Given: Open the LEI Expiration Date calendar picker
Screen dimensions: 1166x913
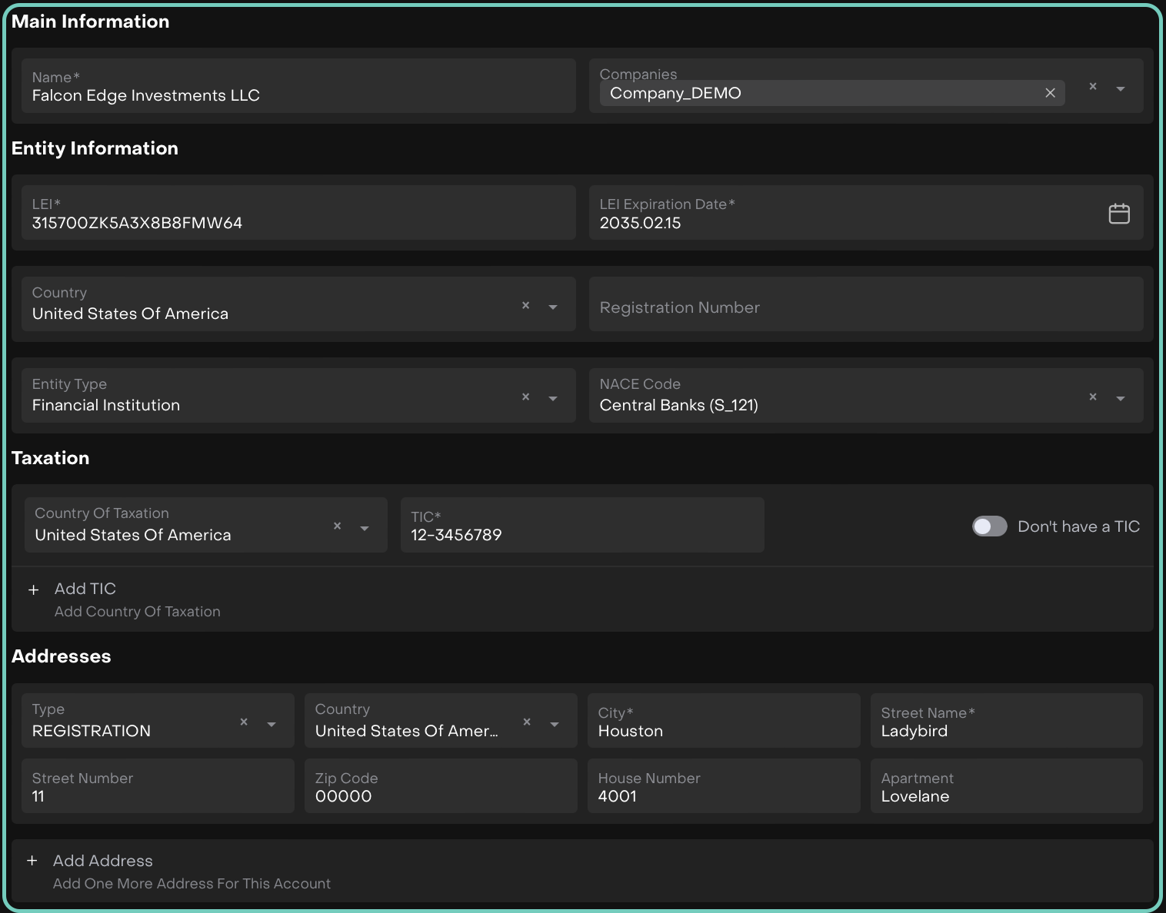Looking at the screenshot, I should 1118,214.
